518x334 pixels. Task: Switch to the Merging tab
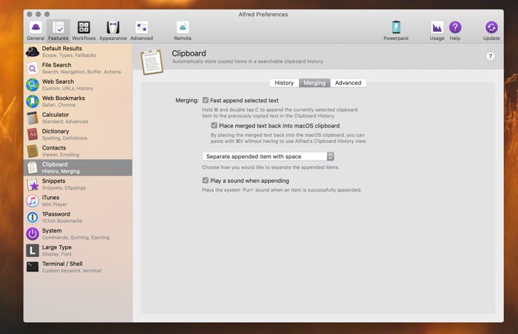pos(314,83)
